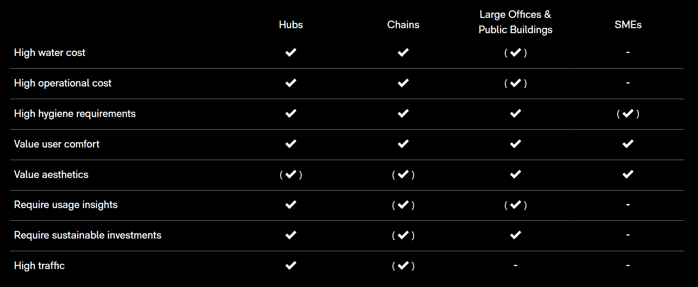Click Large Offices checkmark for Require sustainable investments
The image size is (698, 287).
(x=515, y=235)
